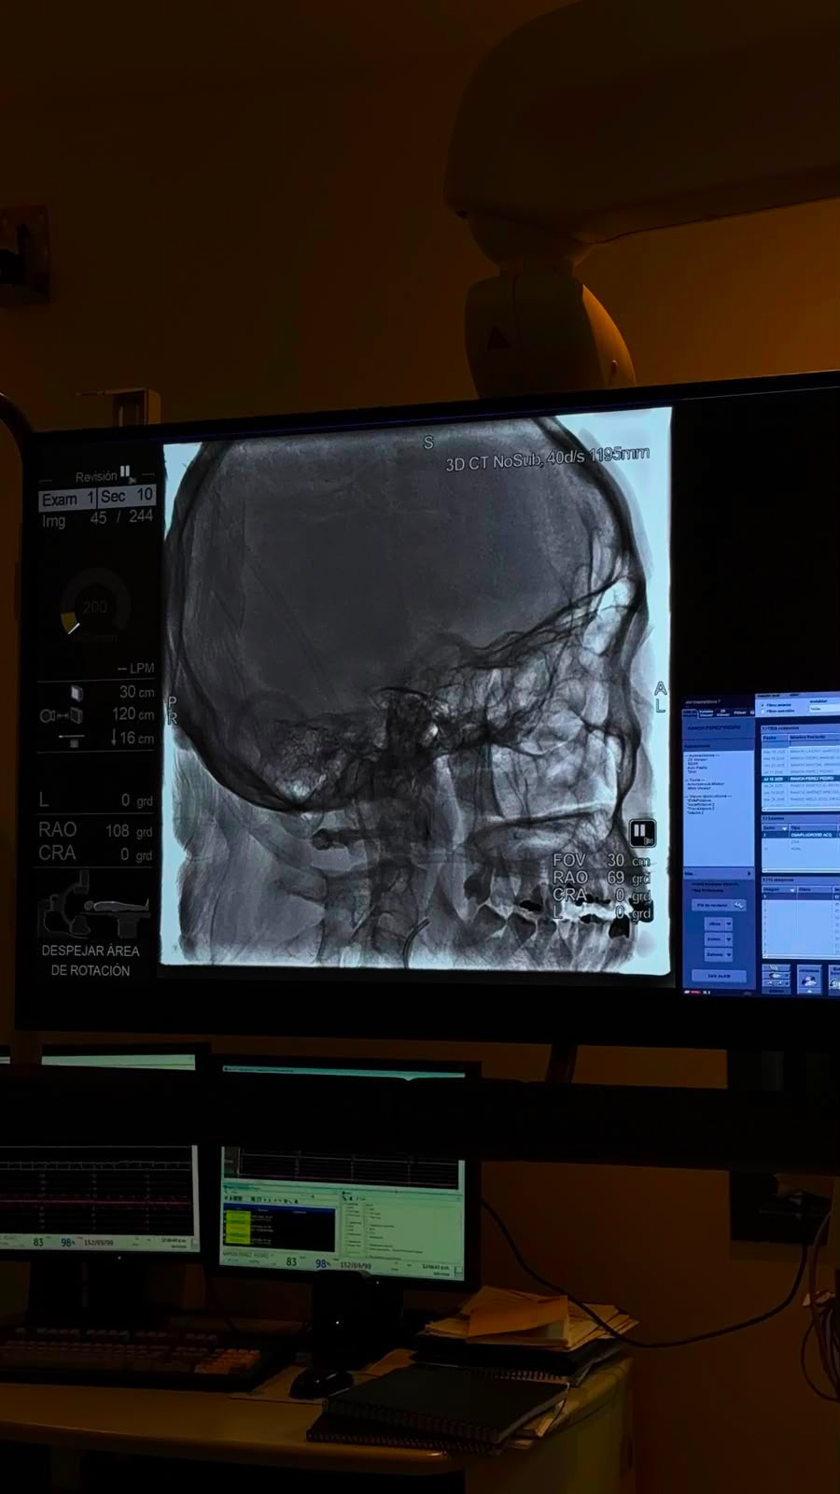Click the circular dose gauge showing 200
The height and width of the screenshot is (1494, 840).
[x=95, y=607]
